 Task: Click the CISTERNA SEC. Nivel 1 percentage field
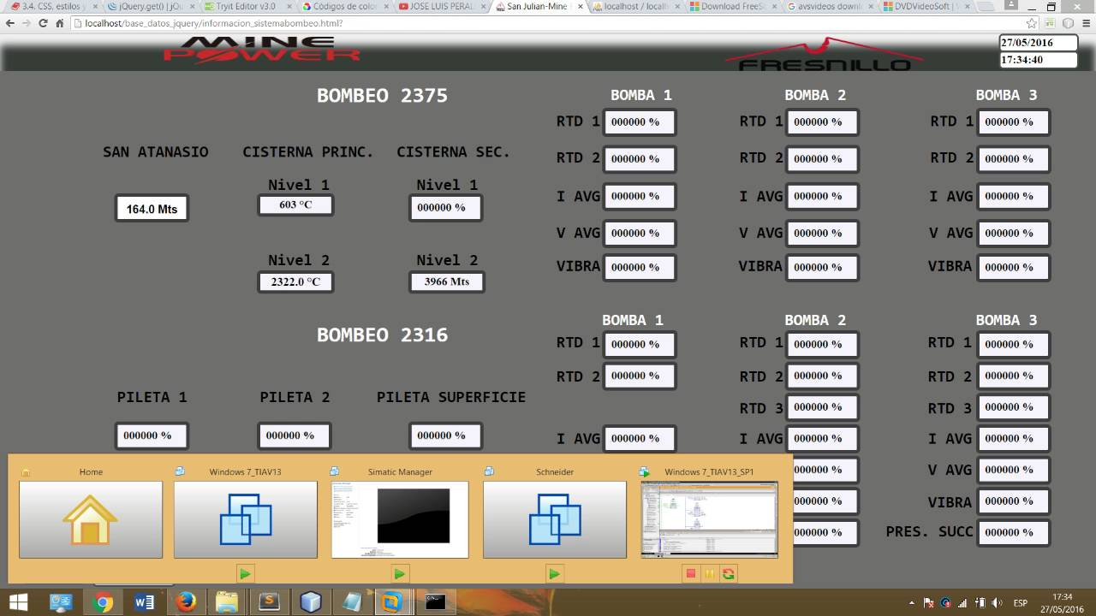[x=445, y=207]
